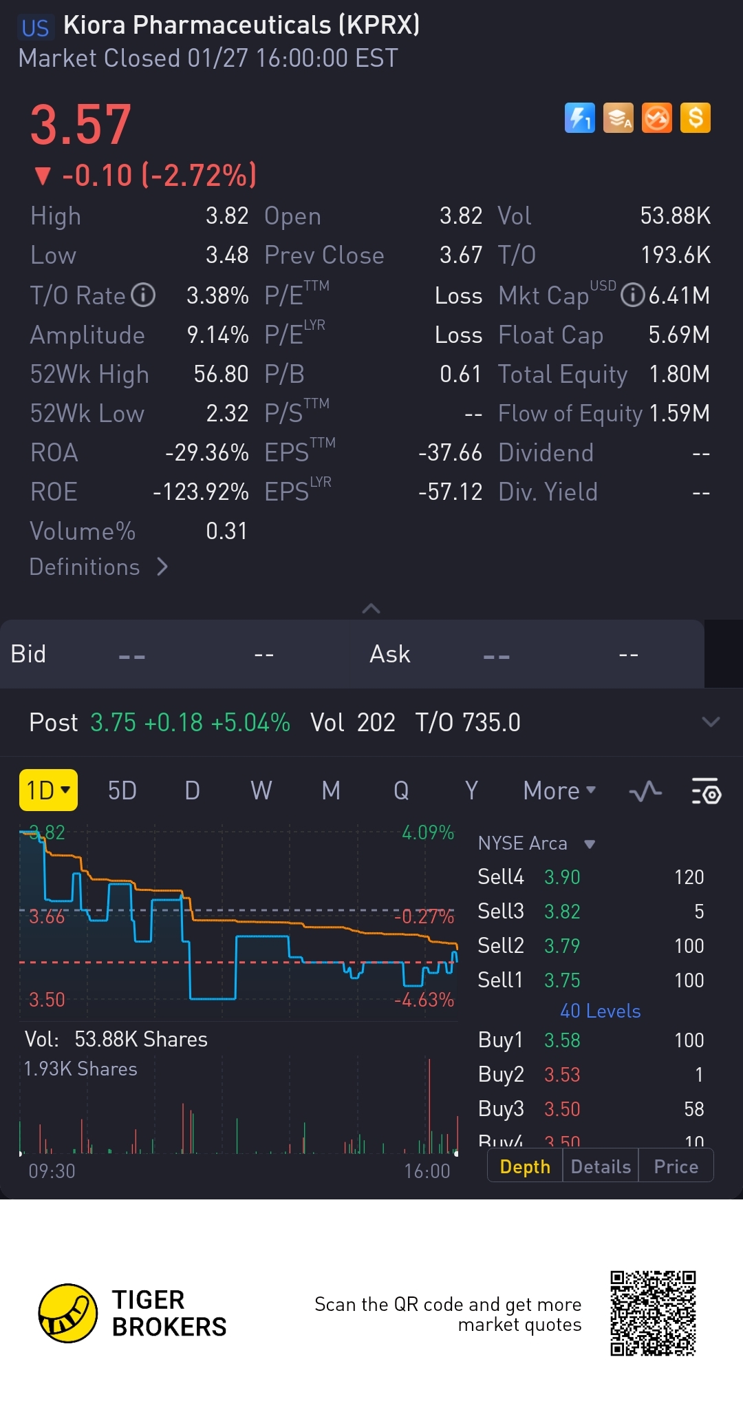The image size is (743, 1428).
Task: Expand the More timeframes dropdown
Action: pyautogui.click(x=559, y=790)
